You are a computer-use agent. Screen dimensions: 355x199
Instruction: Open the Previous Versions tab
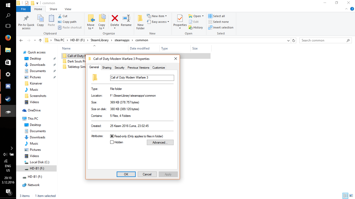[x=139, y=68]
